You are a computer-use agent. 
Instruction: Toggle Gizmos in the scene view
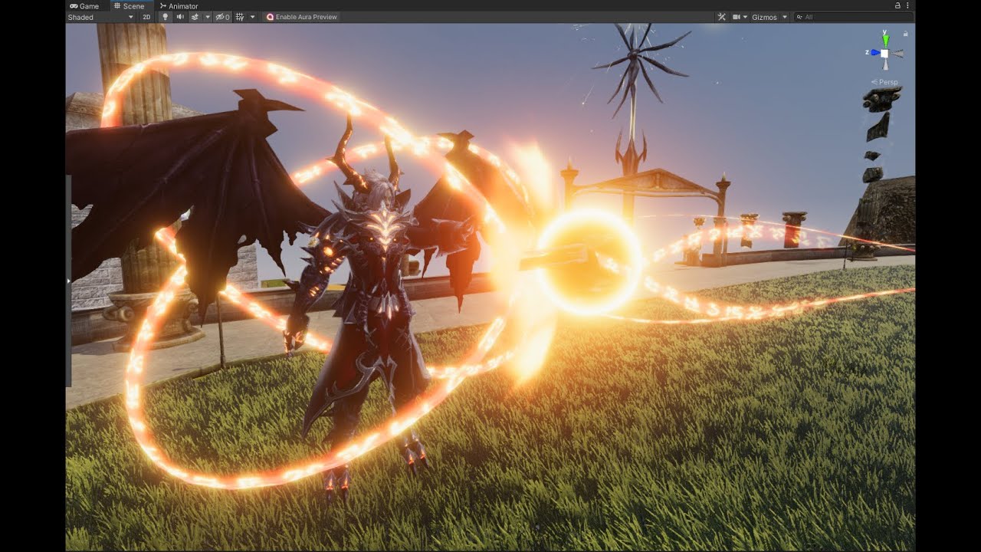tap(764, 17)
